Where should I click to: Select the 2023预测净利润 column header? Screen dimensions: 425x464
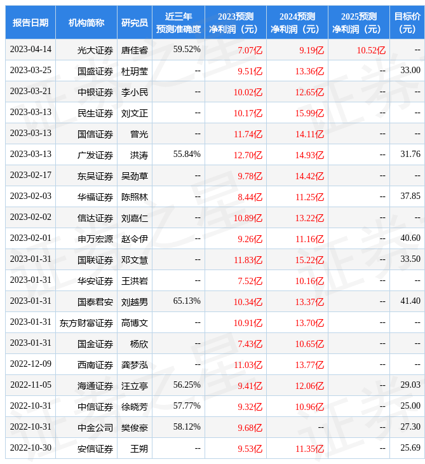click(235, 23)
